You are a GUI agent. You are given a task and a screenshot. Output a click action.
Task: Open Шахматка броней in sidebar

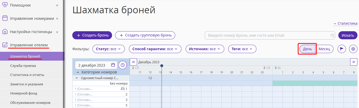tap(31, 56)
